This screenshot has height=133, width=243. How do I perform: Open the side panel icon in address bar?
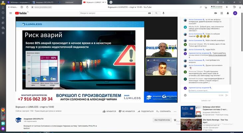[234, 7]
